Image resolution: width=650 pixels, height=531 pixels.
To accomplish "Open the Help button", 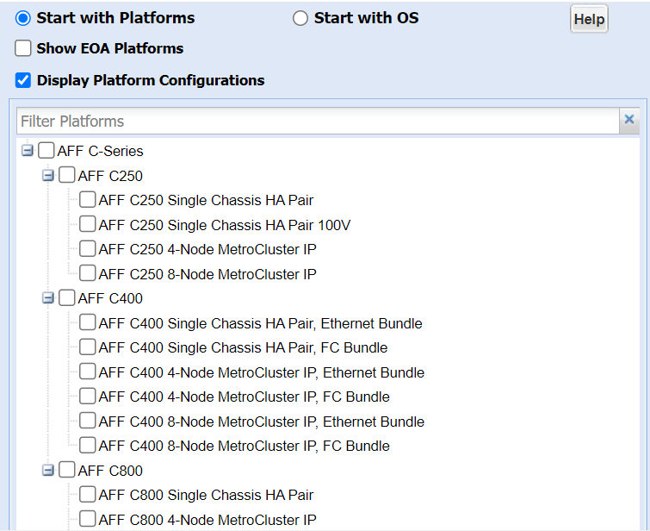I will pyautogui.click(x=589, y=19).
